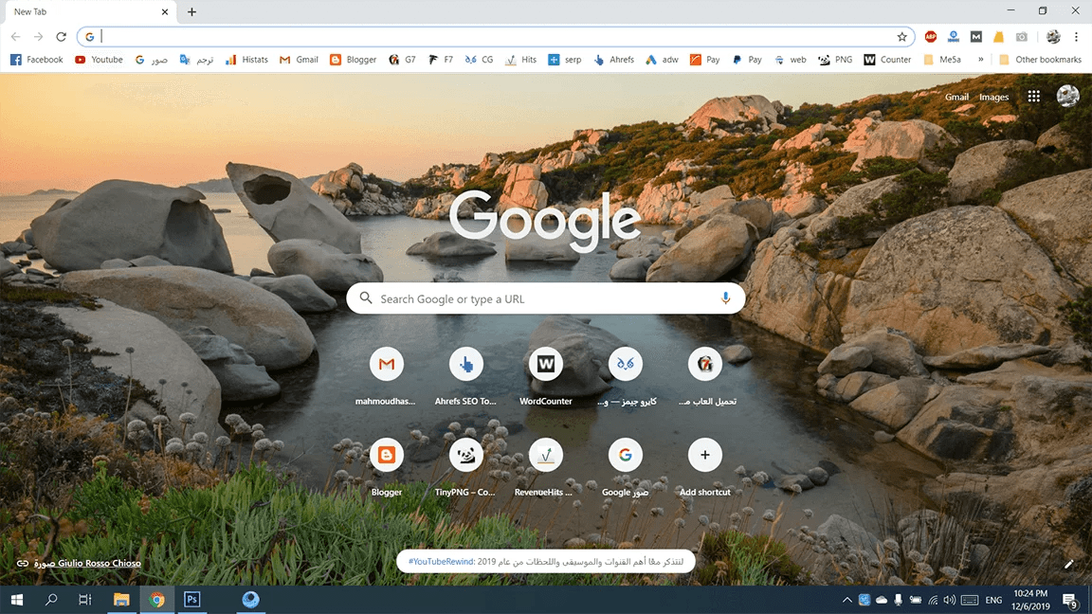Close the New Tab tab

tap(164, 11)
